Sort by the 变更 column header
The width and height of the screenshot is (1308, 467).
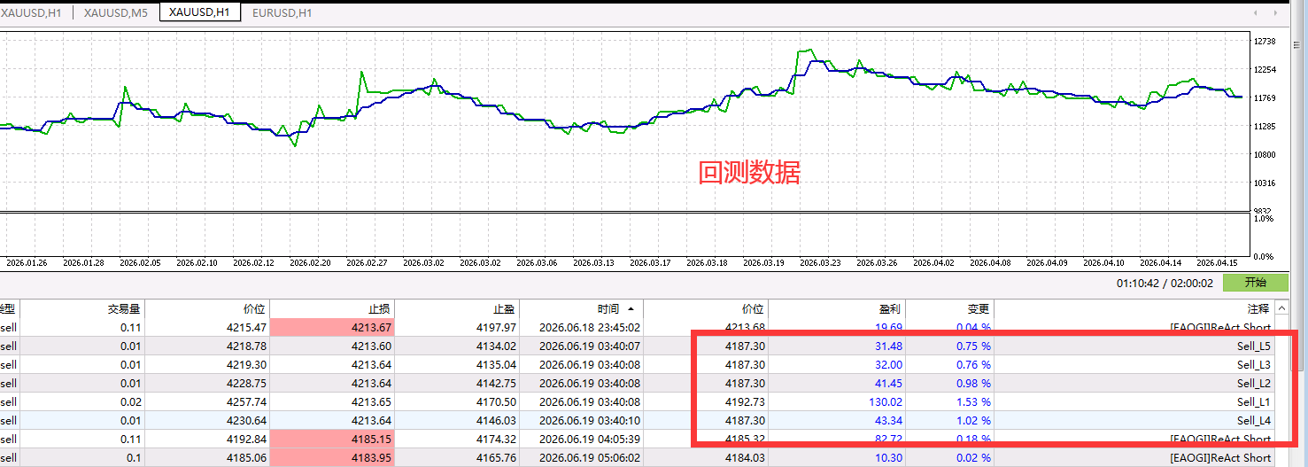[978, 309]
